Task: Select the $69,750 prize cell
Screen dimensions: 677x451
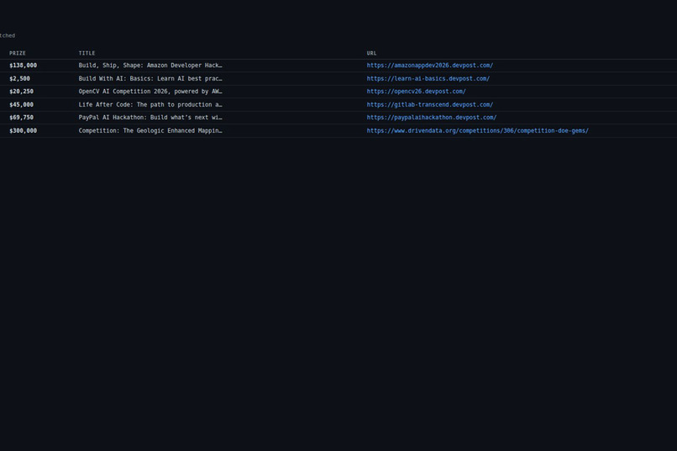Action: (x=22, y=118)
